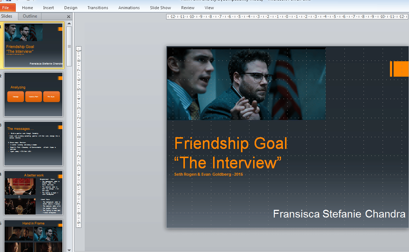Close the Slides/Outline pane with the X
409x252 pixels.
(69, 17)
